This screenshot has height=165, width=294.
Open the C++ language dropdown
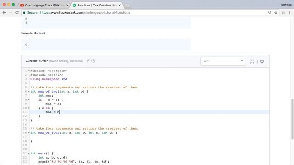coord(223,61)
